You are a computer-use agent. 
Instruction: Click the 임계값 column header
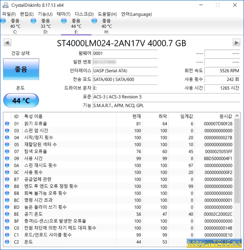click(182, 116)
